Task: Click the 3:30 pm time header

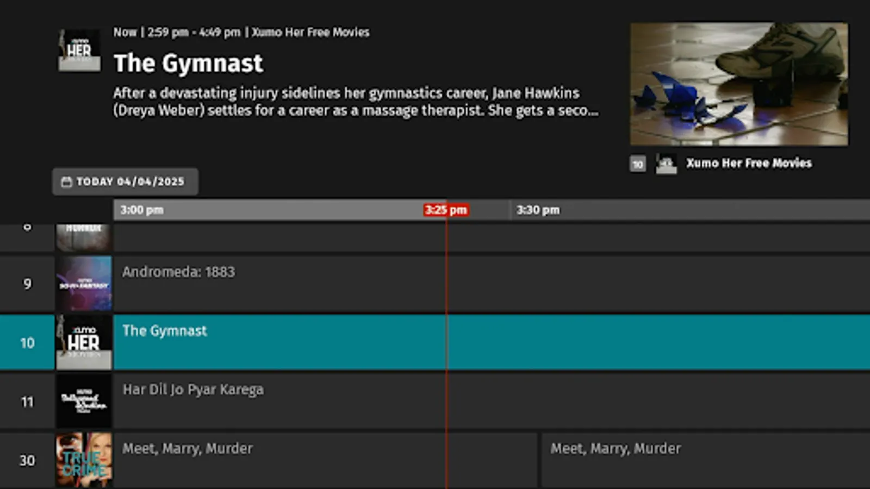Action: point(537,210)
